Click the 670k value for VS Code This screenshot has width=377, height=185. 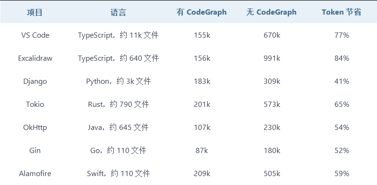coord(272,35)
